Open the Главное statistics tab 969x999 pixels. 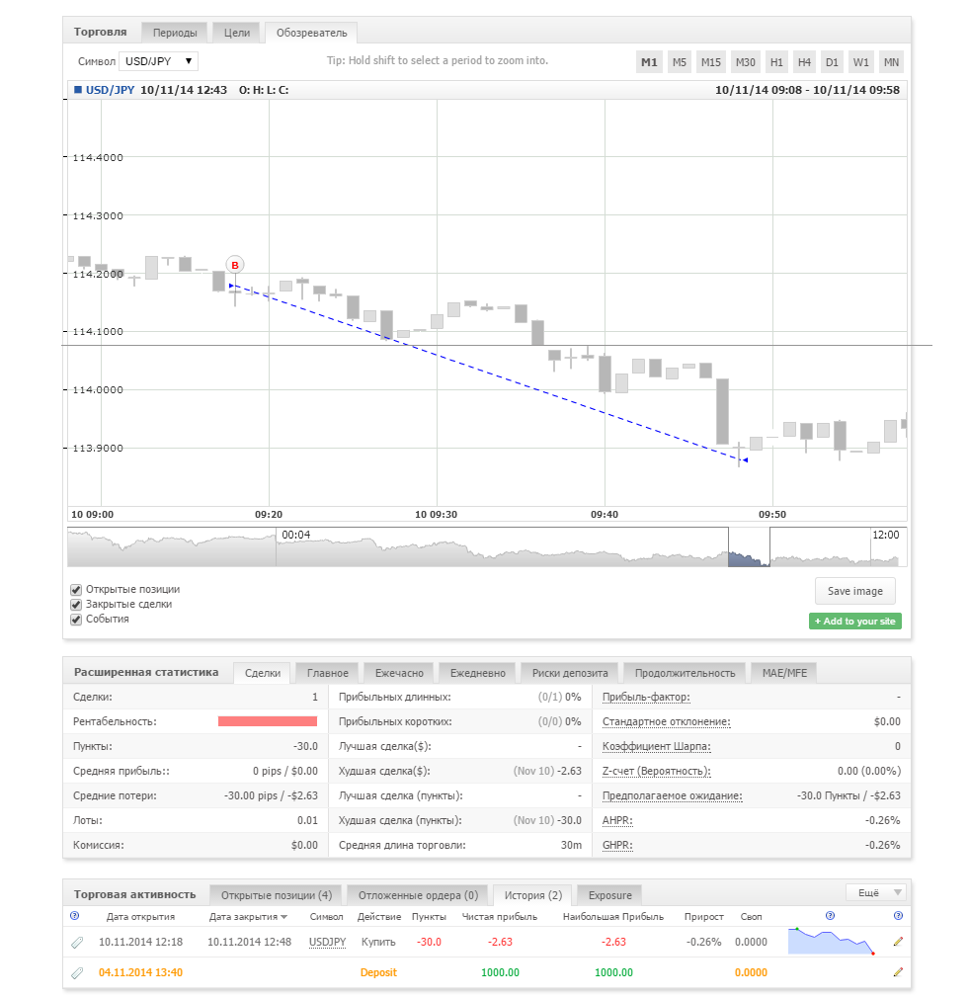(x=328, y=673)
